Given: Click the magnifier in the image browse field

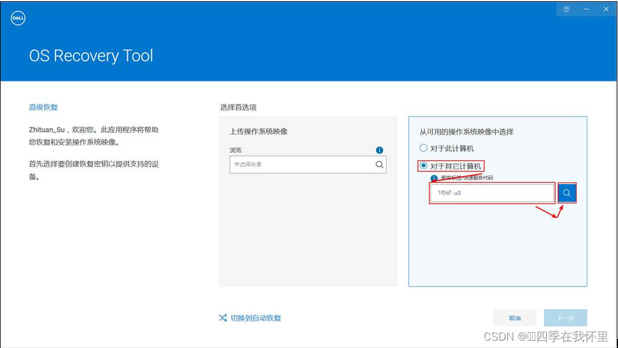Looking at the screenshot, I should 379,165.
